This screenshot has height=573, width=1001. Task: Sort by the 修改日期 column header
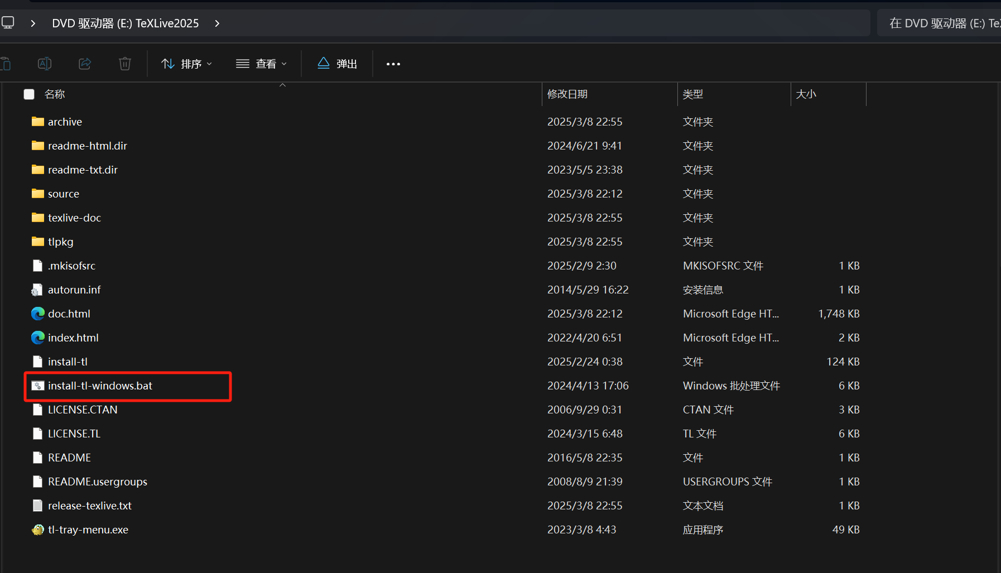click(567, 94)
